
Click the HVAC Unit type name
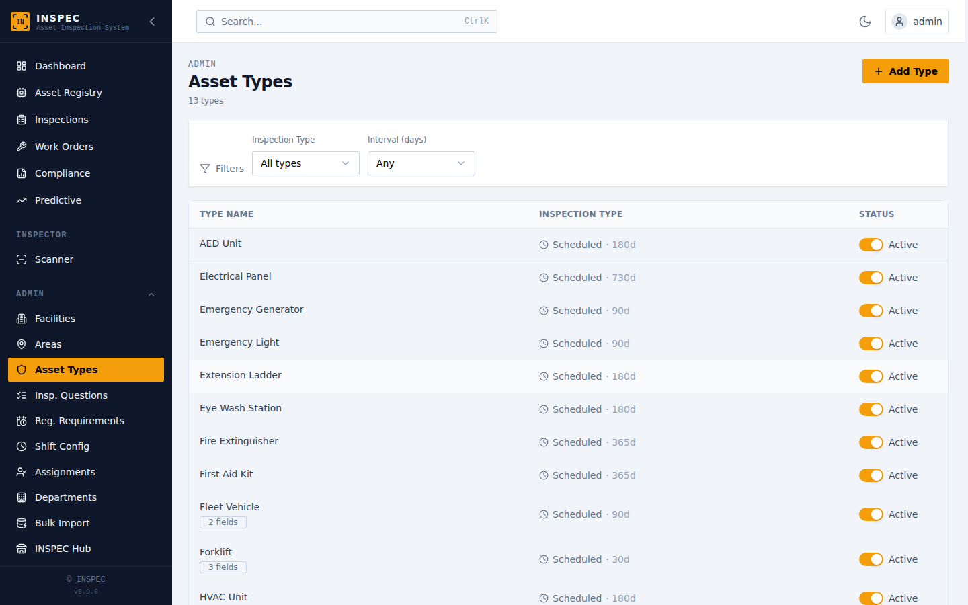click(224, 597)
